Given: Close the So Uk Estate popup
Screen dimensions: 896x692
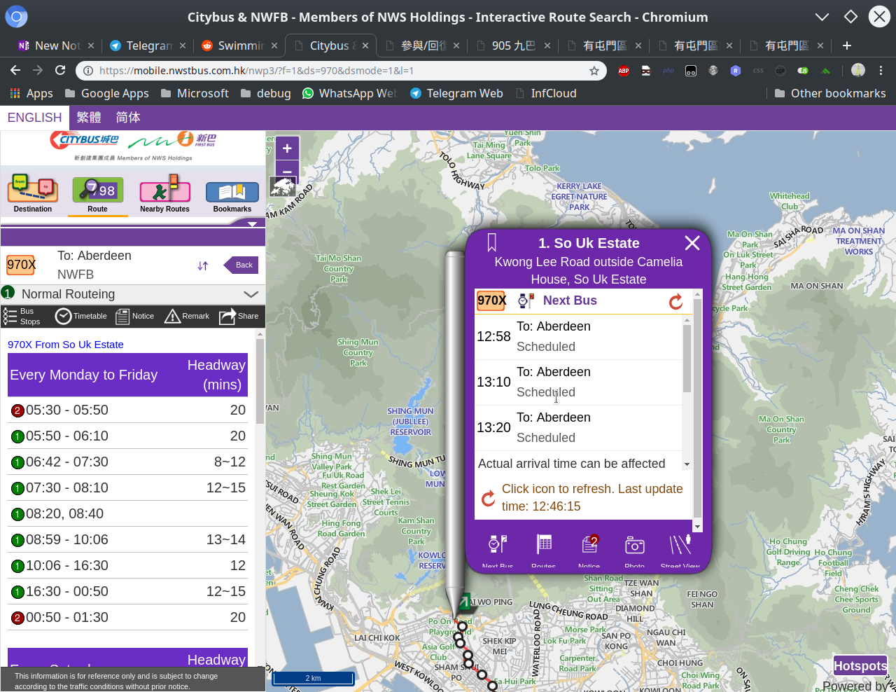Looking at the screenshot, I should click(x=692, y=243).
